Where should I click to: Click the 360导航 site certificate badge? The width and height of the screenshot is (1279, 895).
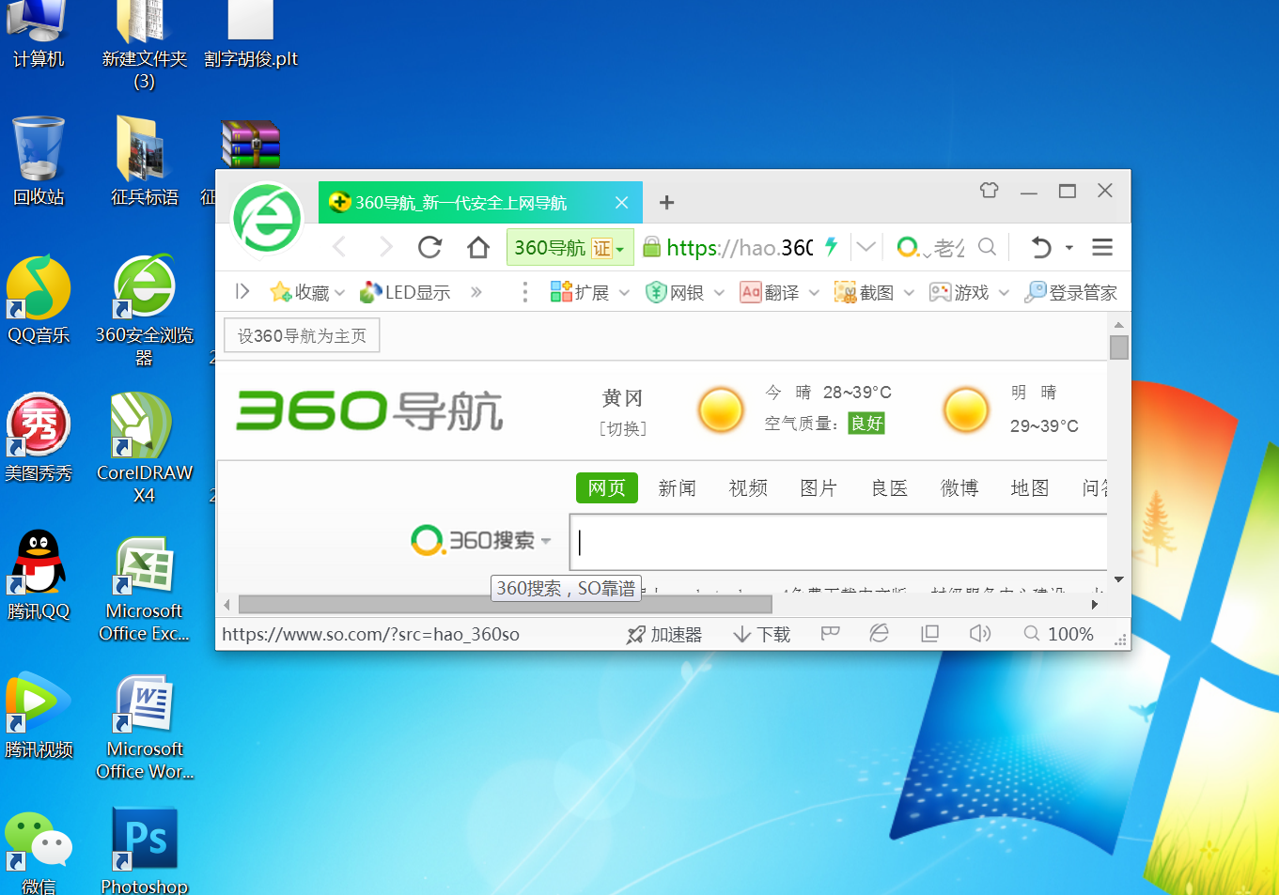(569, 247)
